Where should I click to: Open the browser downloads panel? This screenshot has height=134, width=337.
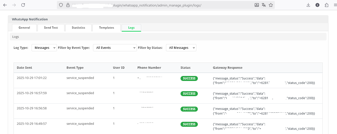(308, 5)
